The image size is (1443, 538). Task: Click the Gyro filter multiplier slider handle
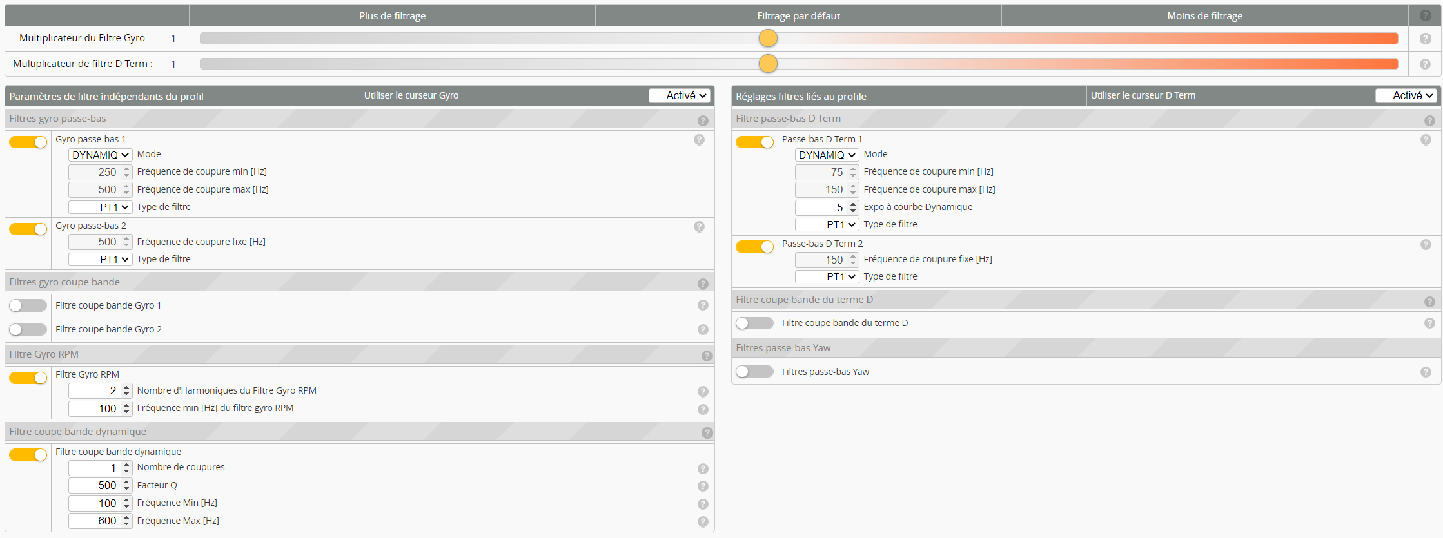[x=768, y=39]
